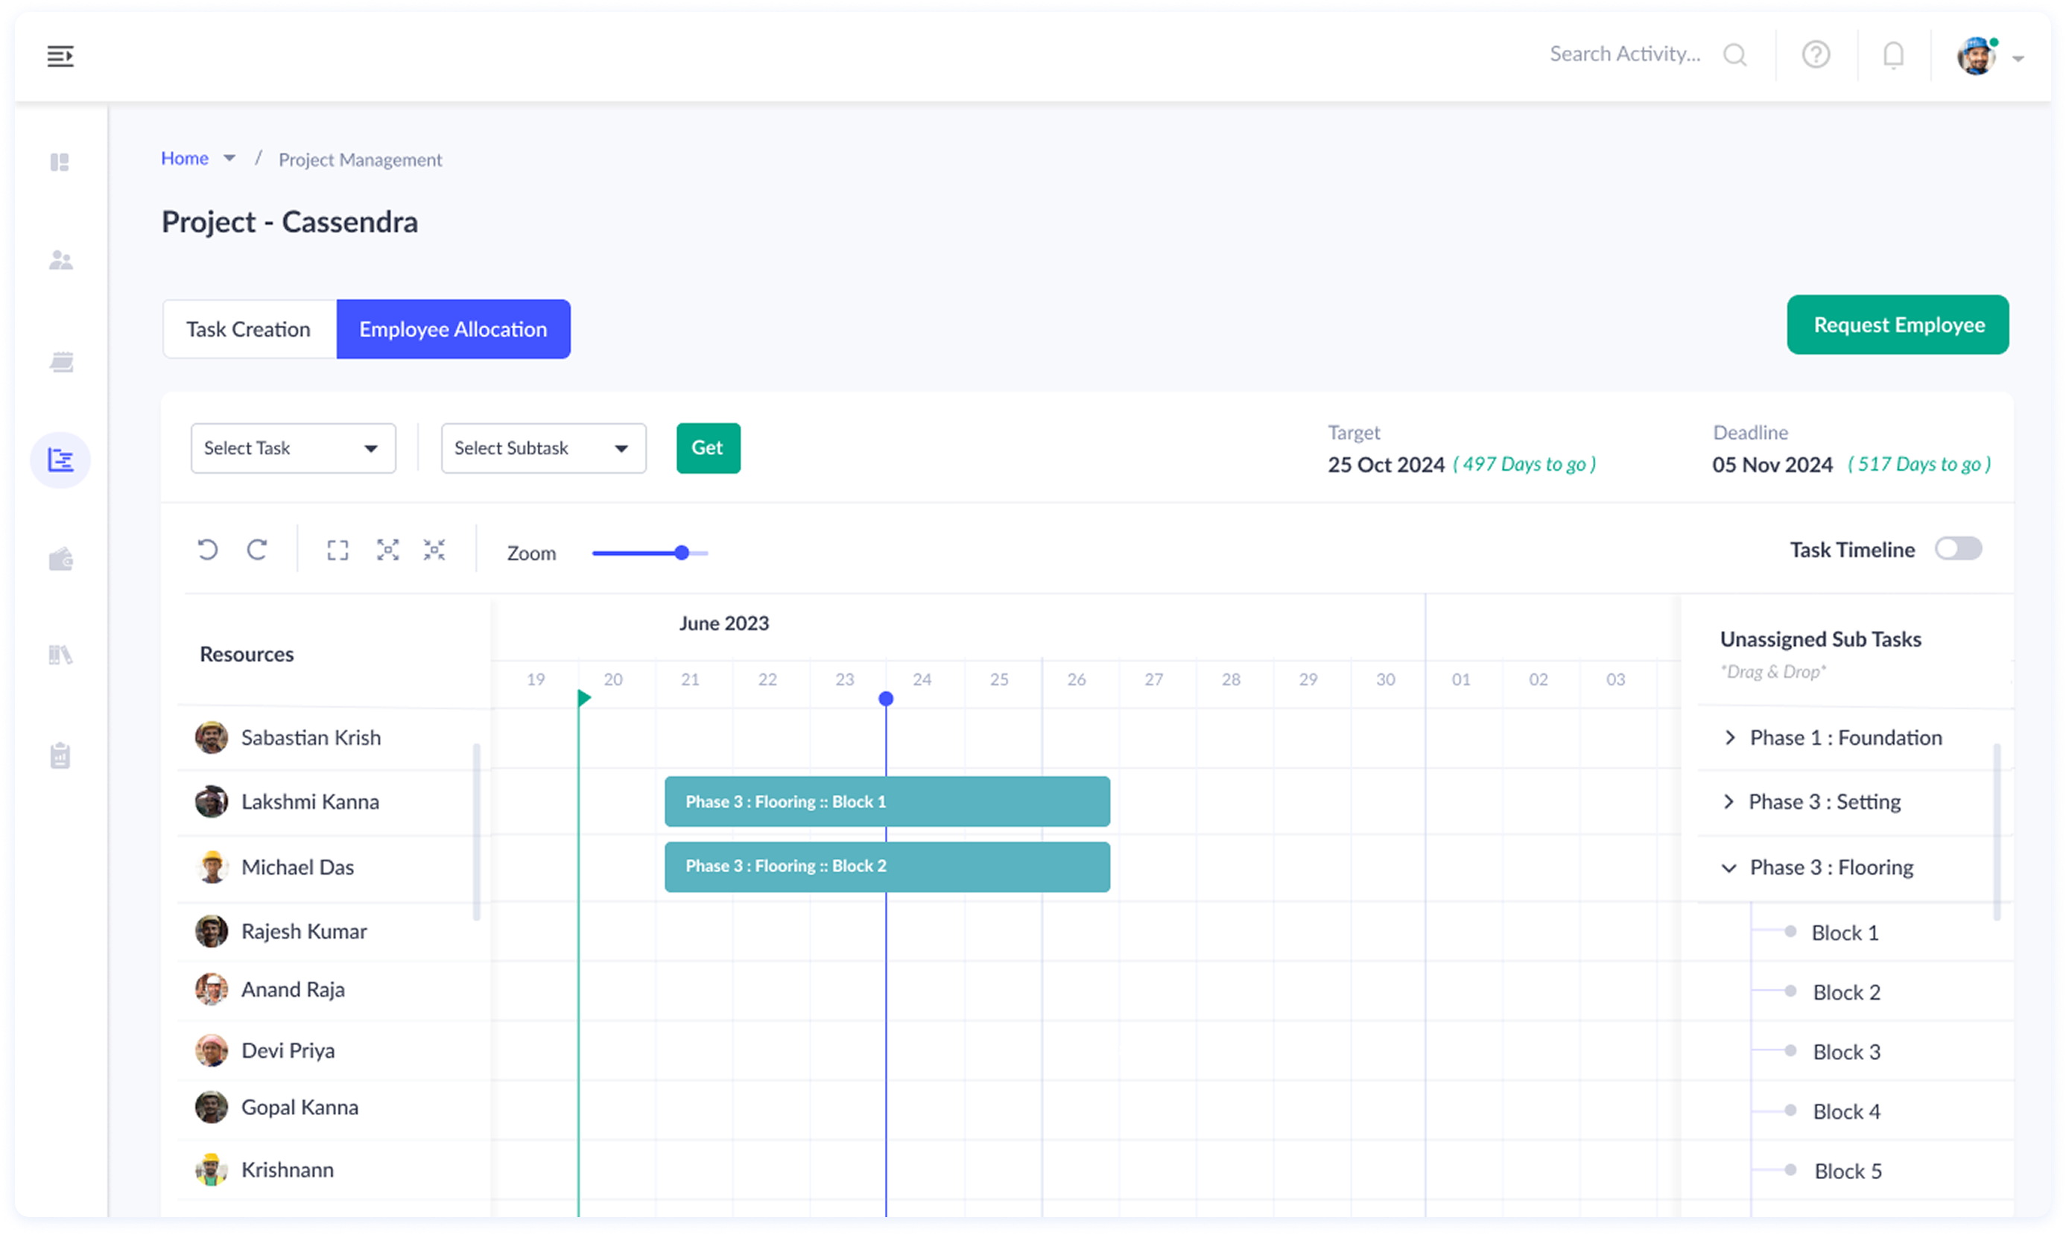Open the Select Task dropdown

pos(293,448)
